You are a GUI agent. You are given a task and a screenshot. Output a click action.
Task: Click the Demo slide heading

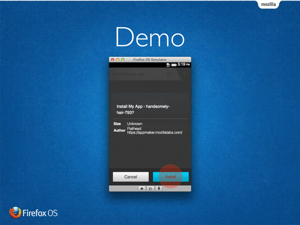click(150, 37)
